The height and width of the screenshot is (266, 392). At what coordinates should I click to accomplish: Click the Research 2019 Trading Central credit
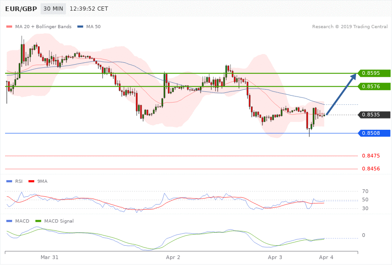pos(350,26)
